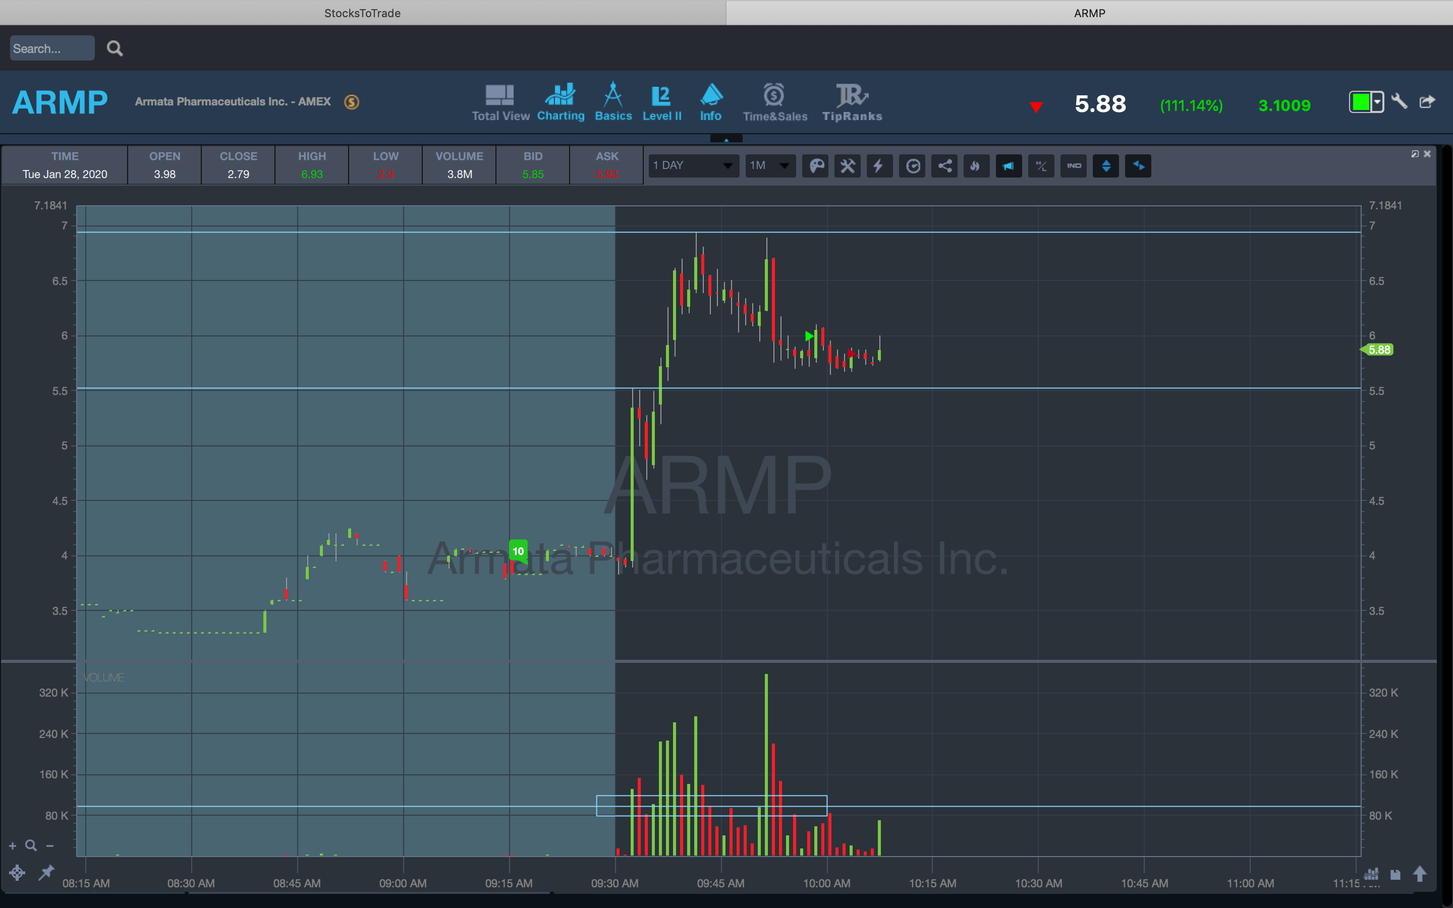
Task: Open dropdown arrow beside green color box
Action: click(1377, 102)
